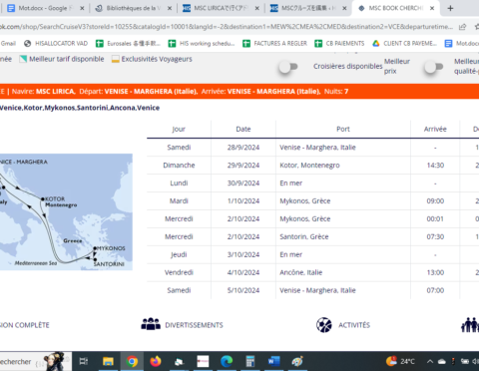Open Firefox from the taskbar
479x371 pixels.
point(156,361)
